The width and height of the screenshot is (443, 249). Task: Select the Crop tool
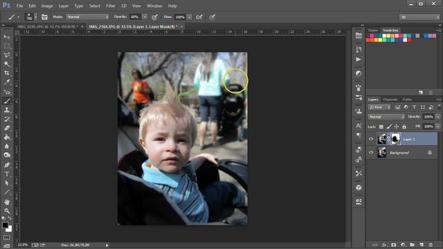7,73
